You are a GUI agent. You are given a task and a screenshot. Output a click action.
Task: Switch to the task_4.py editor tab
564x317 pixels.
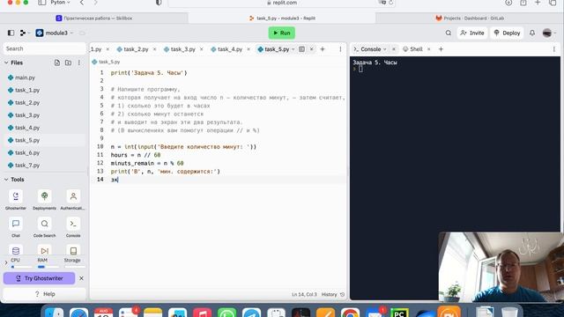(226, 49)
